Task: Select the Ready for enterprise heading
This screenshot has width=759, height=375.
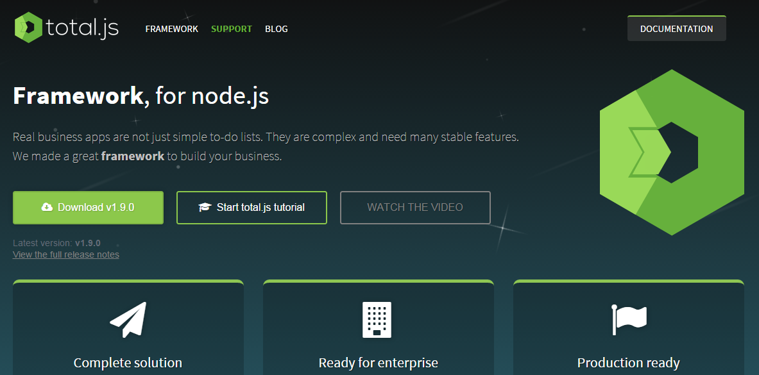Action: click(378, 363)
